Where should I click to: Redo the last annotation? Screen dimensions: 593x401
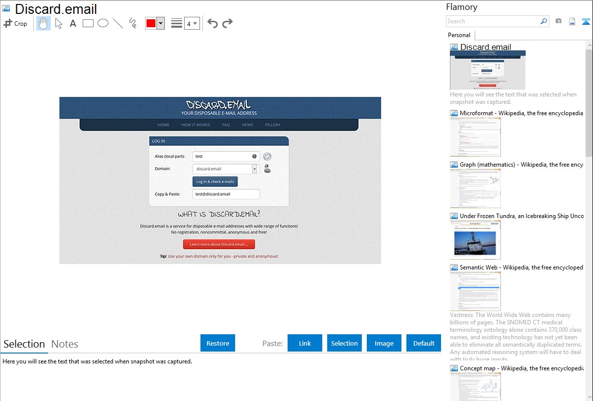point(227,23)
